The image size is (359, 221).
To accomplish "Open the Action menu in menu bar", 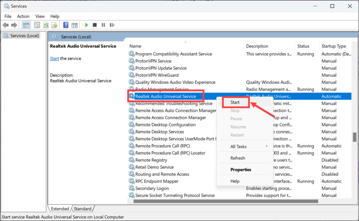I will (x=23, y=16).
